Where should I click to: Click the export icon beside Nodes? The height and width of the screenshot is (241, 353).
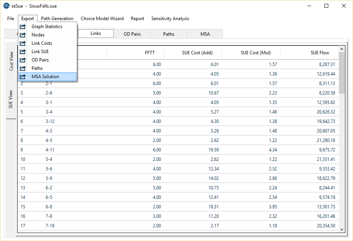point(23,35)
